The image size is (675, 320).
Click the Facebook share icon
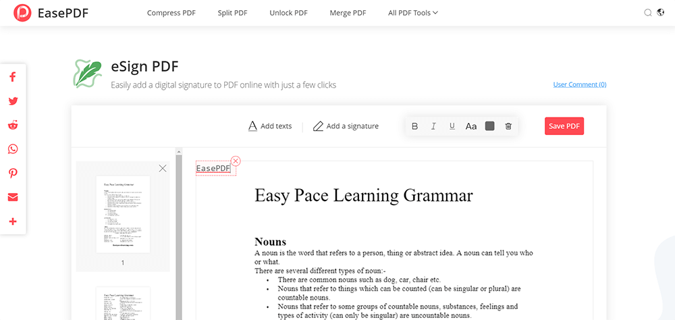pyautogui.click(x=13, y=77)
